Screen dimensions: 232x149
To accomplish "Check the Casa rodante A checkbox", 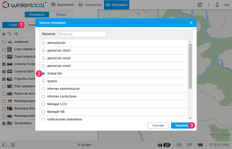I will pos(4,49).
